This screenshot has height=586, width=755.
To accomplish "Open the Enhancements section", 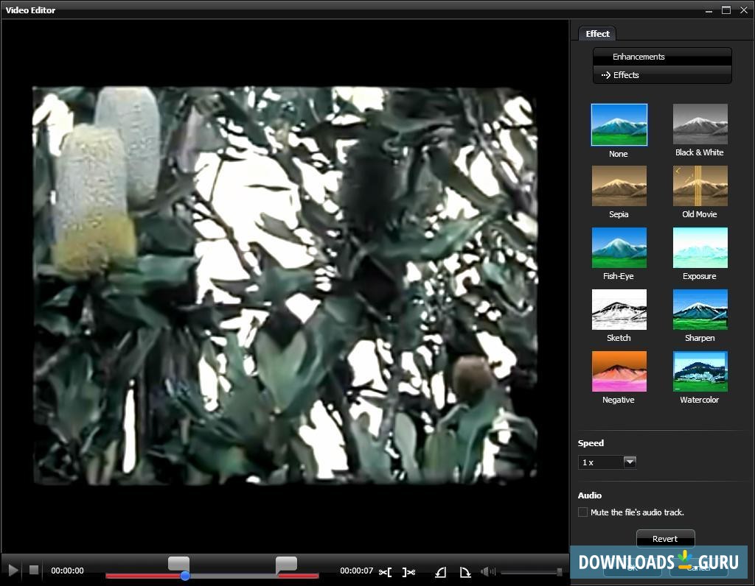I will 662,57.
